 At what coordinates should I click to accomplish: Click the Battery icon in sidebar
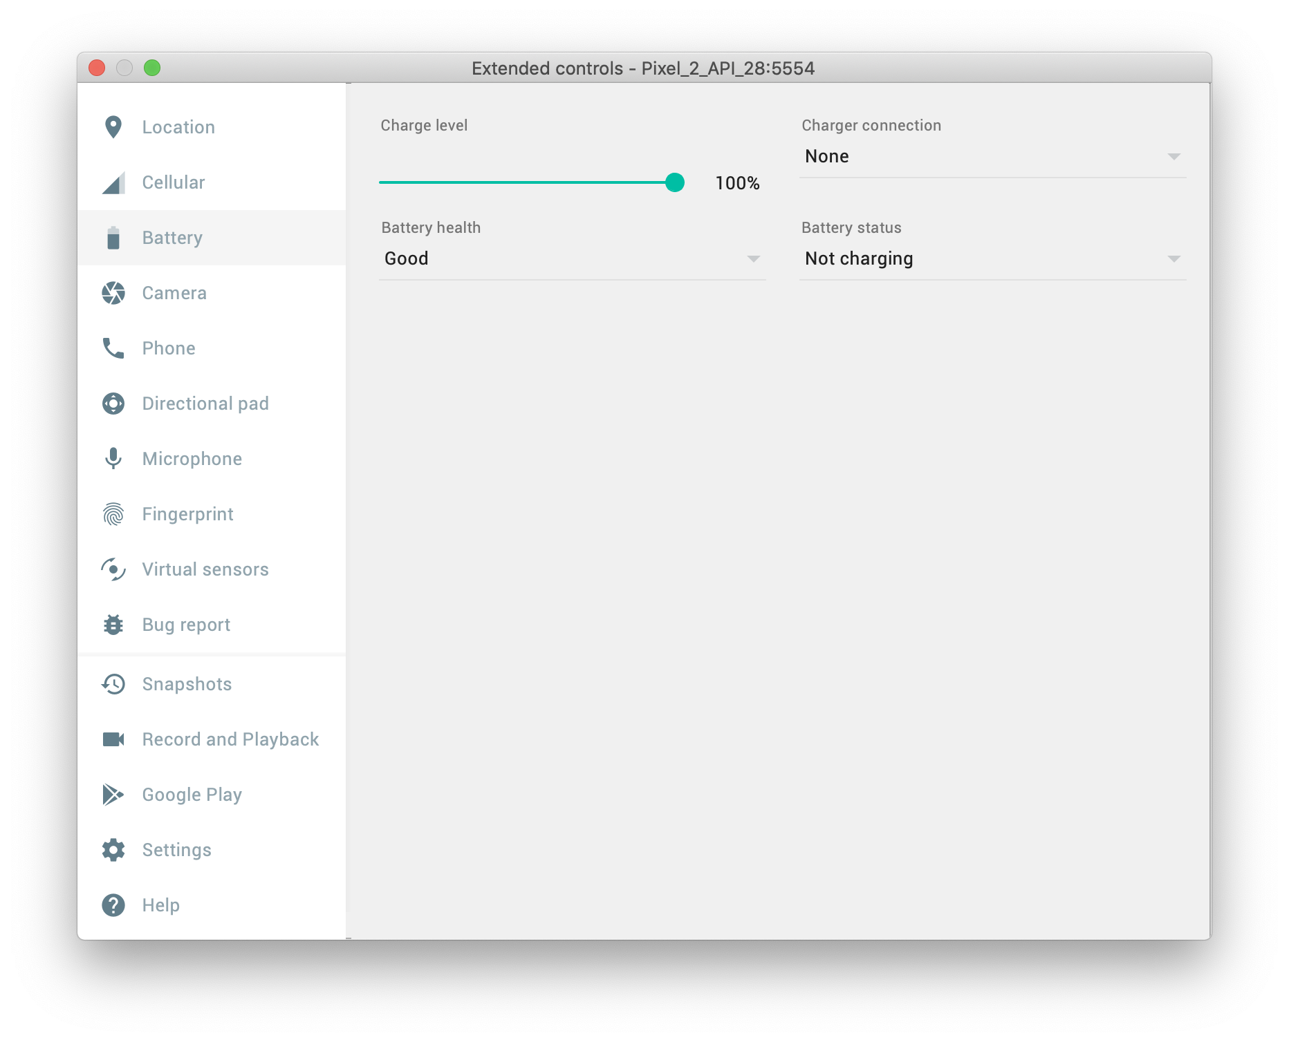(113, 238)
